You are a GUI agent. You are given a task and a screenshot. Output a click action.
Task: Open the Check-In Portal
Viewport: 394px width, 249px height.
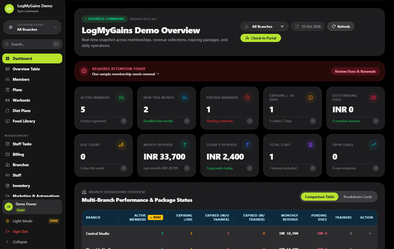click(261, 38)
